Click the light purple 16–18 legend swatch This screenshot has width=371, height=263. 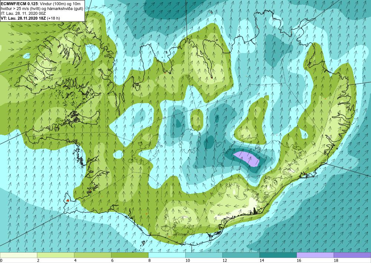click(x=315, y=255)
